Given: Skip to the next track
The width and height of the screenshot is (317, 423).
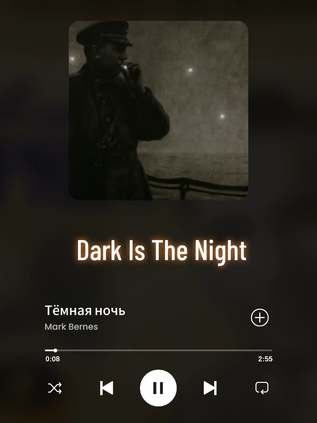Looking at the screenshot, I should [210, 388].
